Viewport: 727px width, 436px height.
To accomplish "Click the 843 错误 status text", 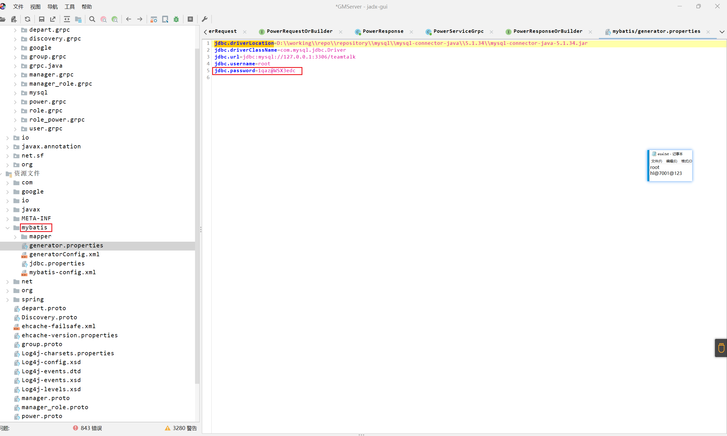I will (91, 428).
